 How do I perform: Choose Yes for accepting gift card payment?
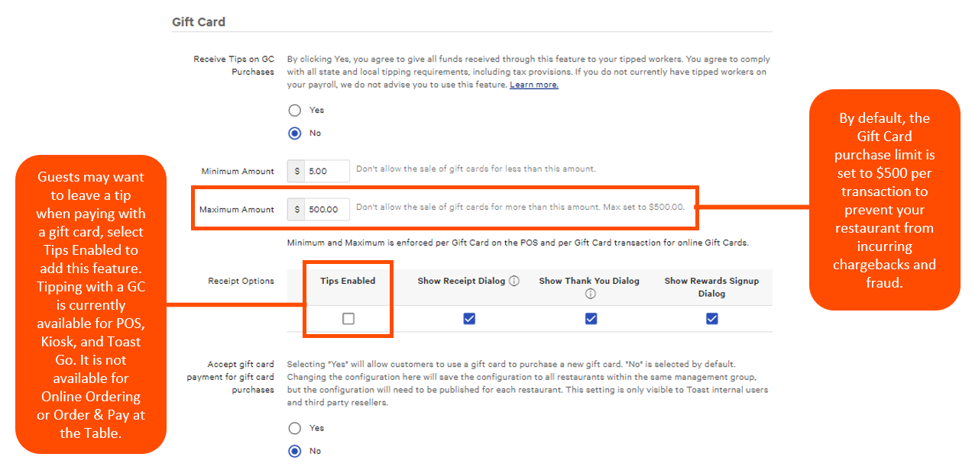295,428
